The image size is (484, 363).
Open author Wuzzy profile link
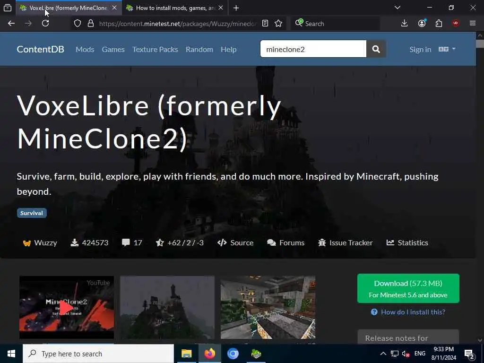(x=40, y=242)
